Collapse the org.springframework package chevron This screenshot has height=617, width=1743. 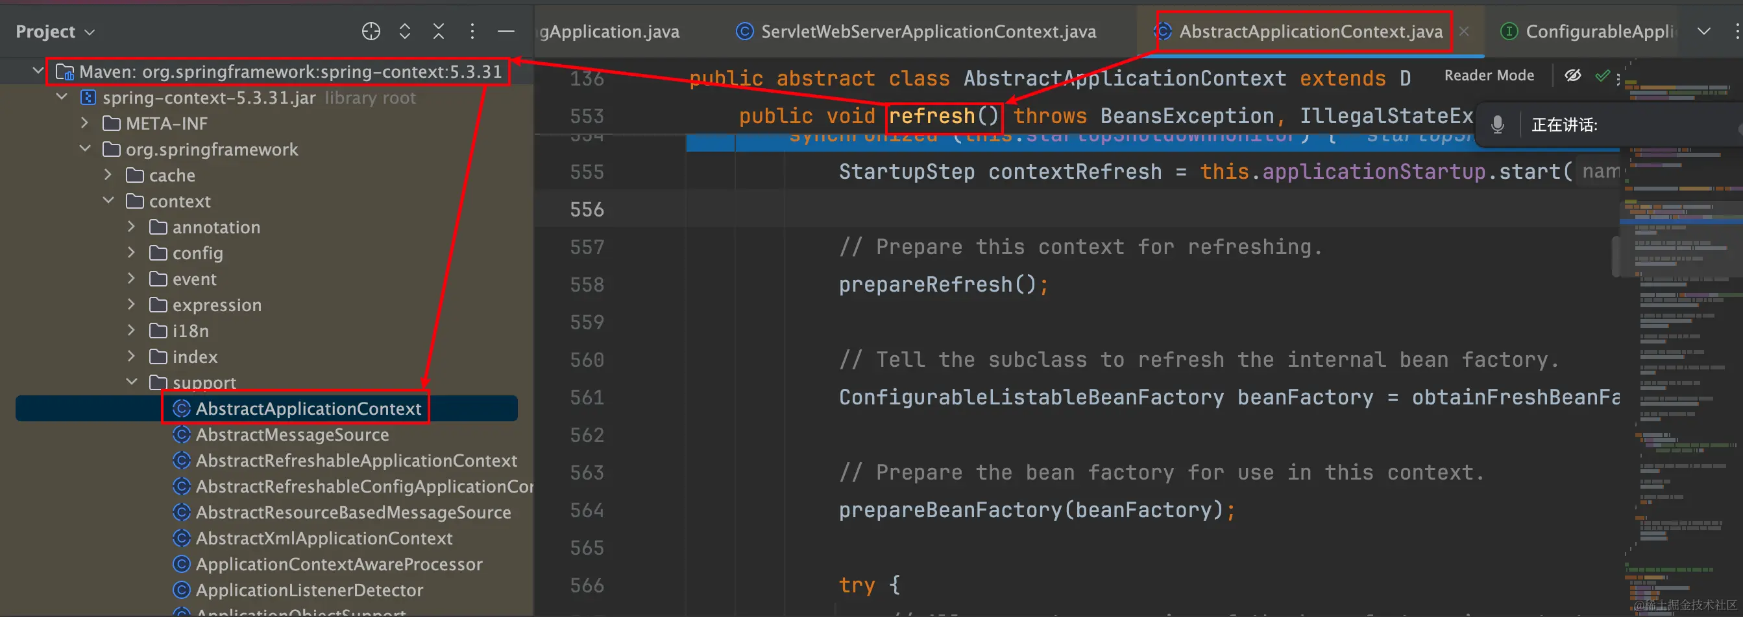(x=85, y=148)
